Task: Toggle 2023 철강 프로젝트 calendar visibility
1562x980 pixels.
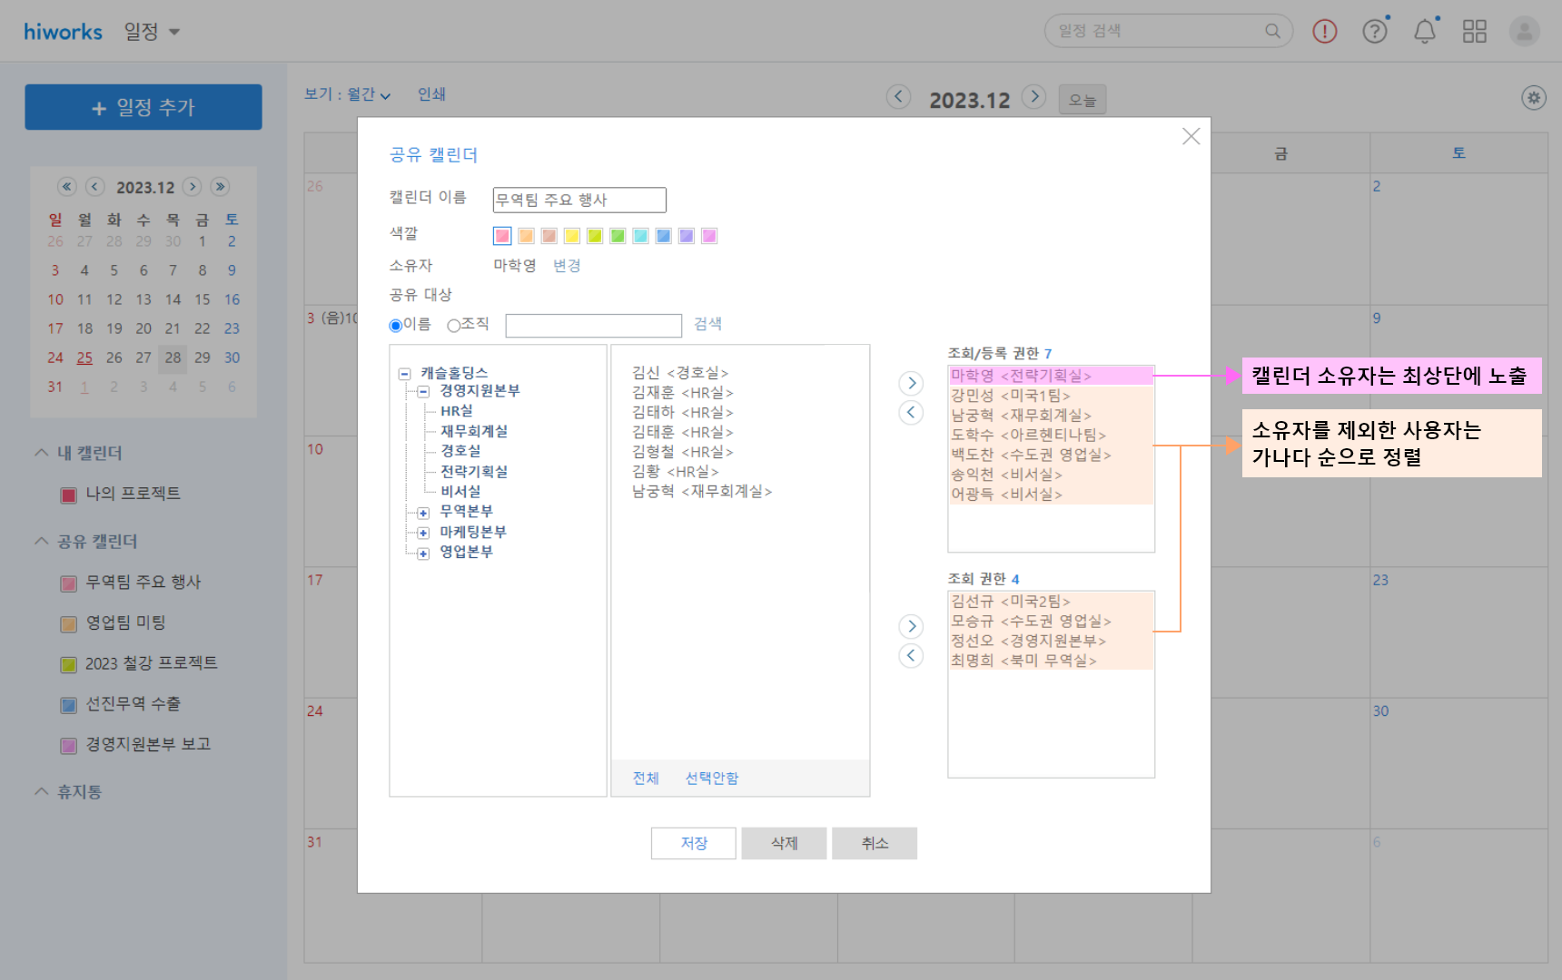Action: (68, 665)
